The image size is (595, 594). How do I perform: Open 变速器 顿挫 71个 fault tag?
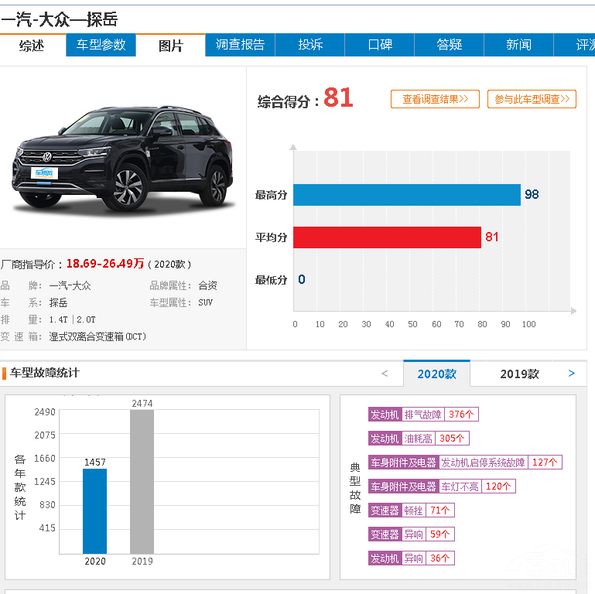(x=412, y=510)
